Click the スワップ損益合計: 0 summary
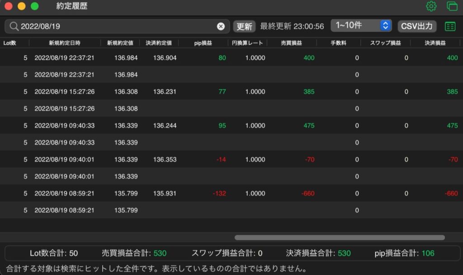 coord(227,253)
